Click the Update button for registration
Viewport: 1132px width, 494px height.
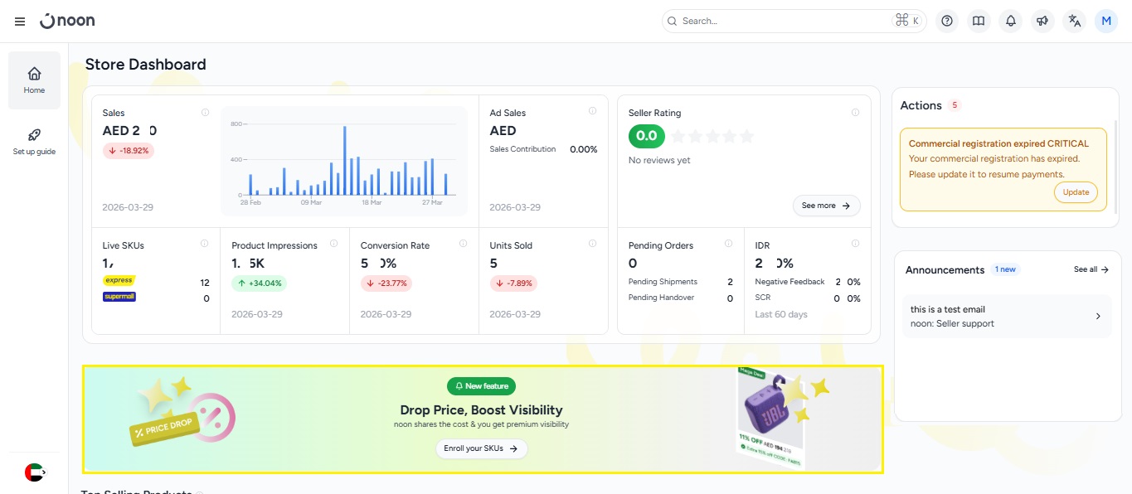[1076, 192]
